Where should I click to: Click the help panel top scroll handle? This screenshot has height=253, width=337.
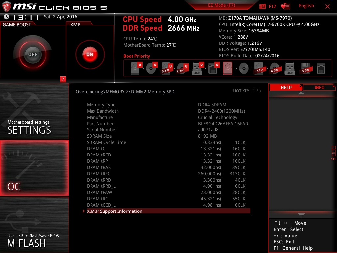(x=301, y=93)
